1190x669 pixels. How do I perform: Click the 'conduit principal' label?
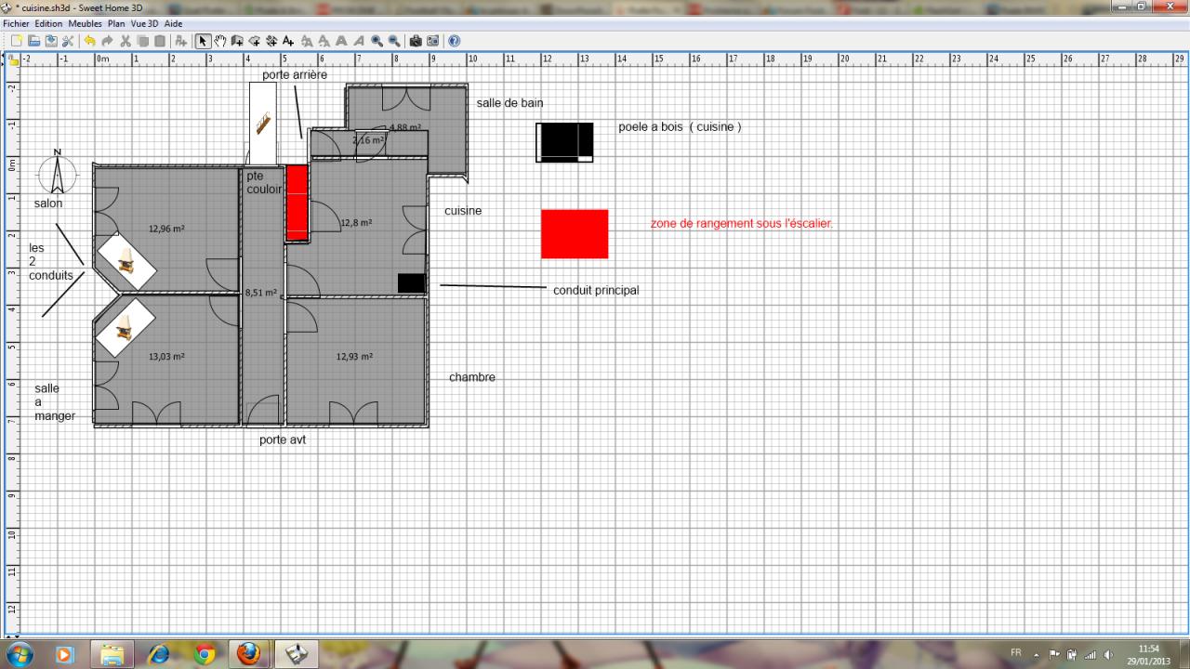(596, 290)
